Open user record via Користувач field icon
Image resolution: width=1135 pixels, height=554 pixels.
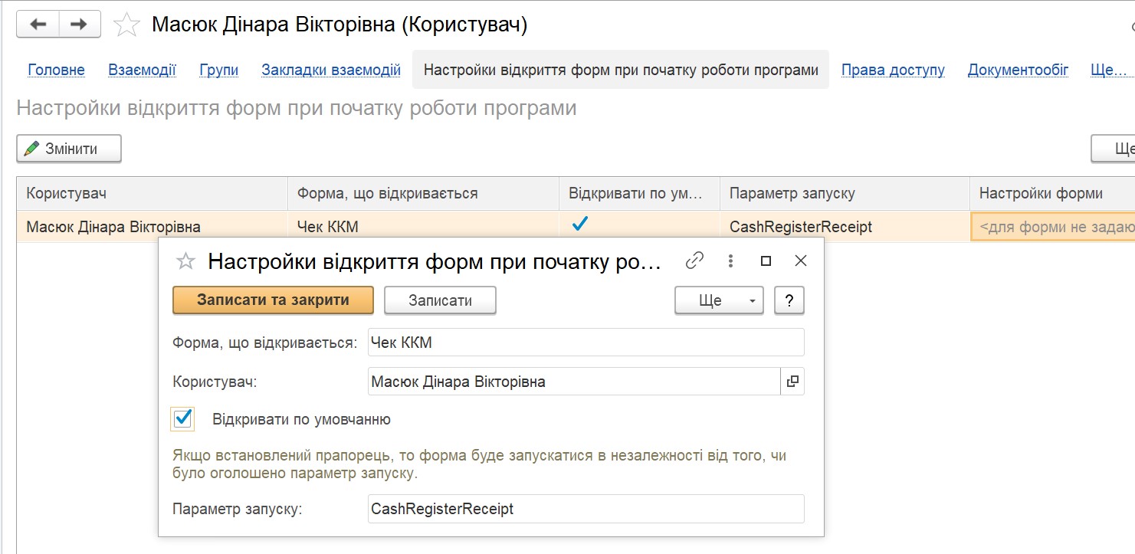[792, 381]
